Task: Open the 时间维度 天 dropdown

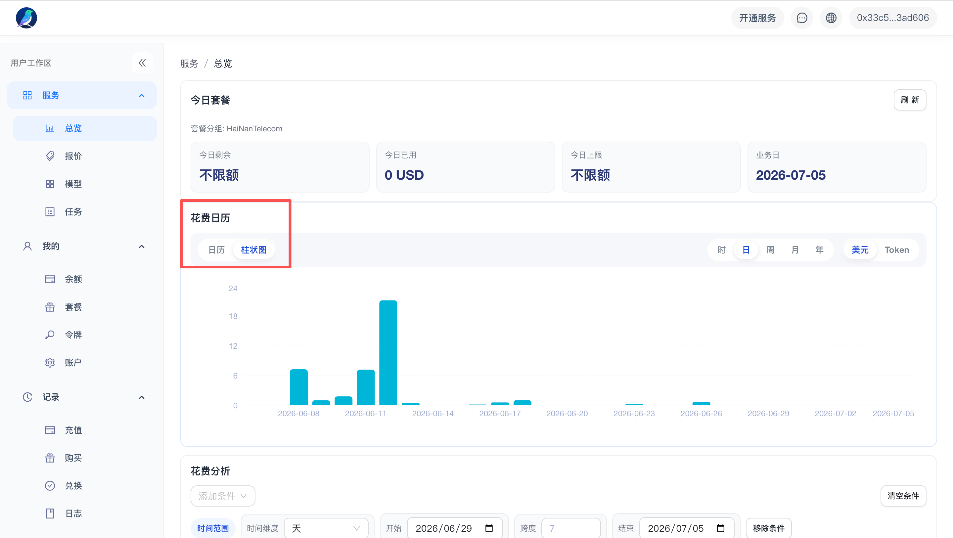Action: coord(326,528)
